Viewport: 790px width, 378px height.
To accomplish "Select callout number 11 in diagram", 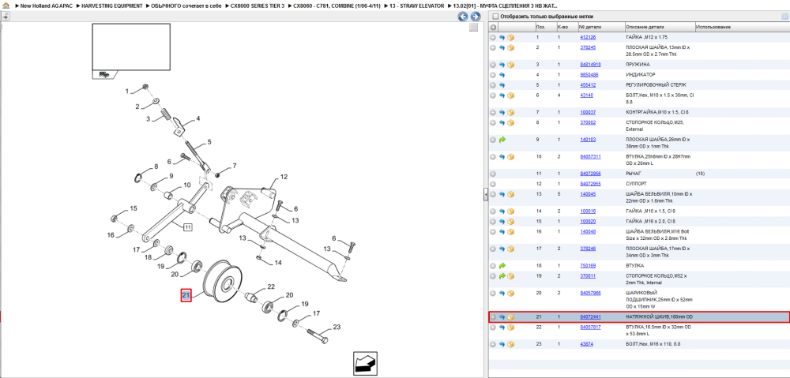I will [187, 227].
